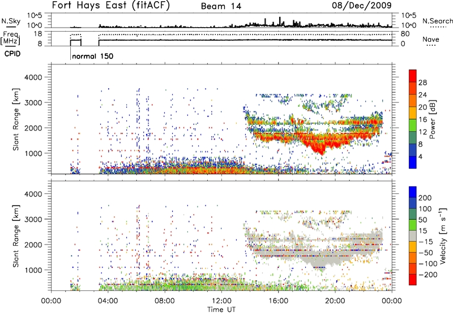Click the 200 label on the velocity colorbar
The width and height of the screenshot is (453, 313).
pyautogui.click(x=425, y=198)
